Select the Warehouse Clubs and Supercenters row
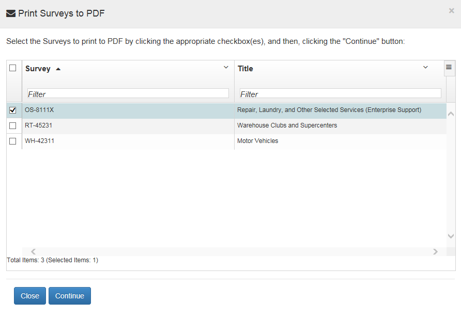 [287, 125]
